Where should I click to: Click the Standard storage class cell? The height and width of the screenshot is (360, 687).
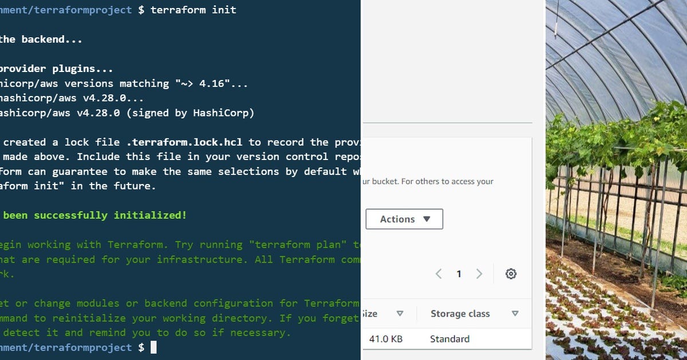(449, 339)
